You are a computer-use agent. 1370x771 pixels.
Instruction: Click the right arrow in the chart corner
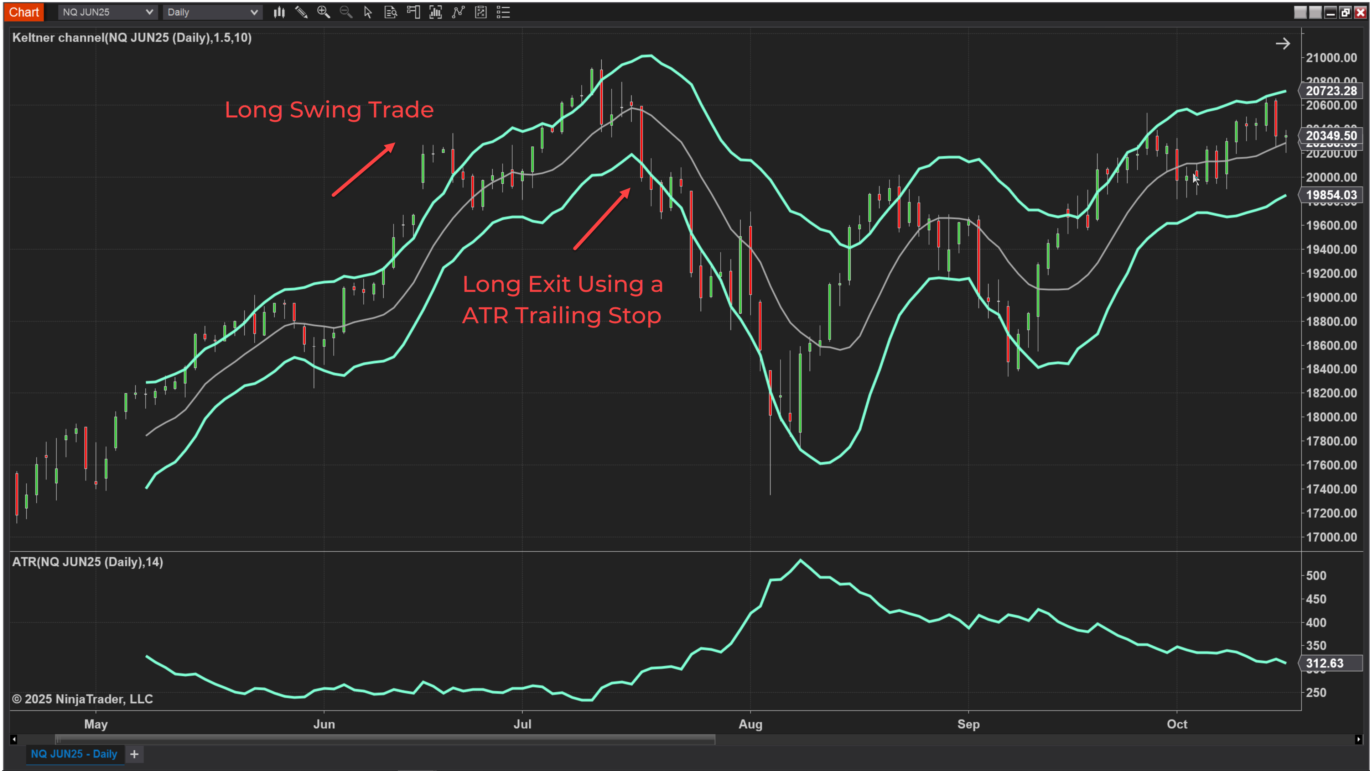1283,43
